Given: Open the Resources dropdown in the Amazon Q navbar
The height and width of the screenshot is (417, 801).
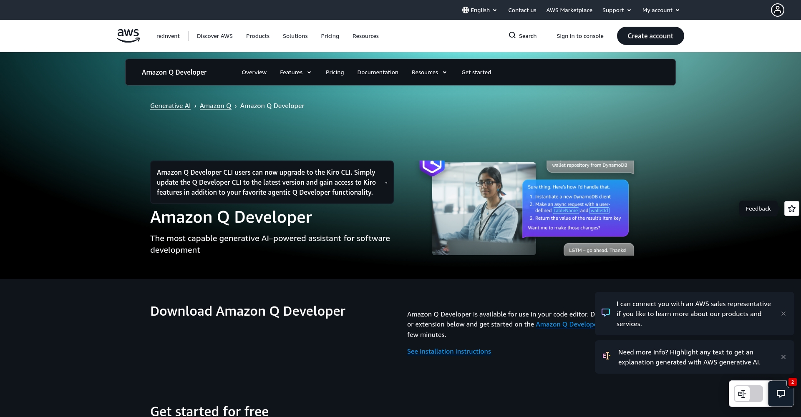Looking at the screenshot, I should click(x=429, y=72).
